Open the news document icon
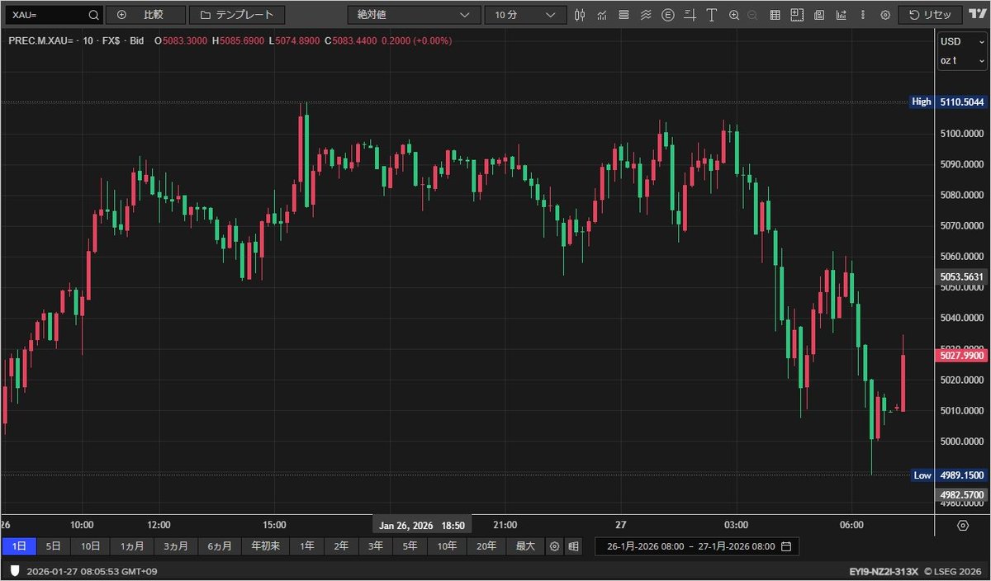Screen dimensions: 991x581 point(818,15)
